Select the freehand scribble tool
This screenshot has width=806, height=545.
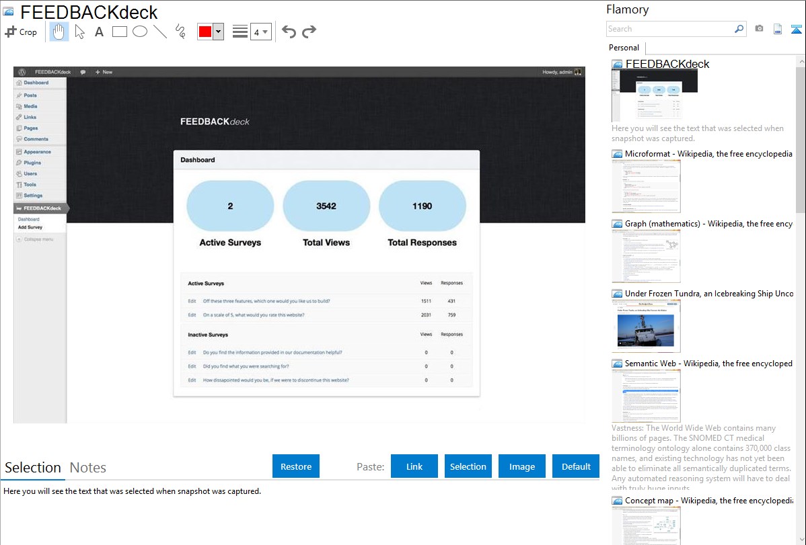[180, 32]
